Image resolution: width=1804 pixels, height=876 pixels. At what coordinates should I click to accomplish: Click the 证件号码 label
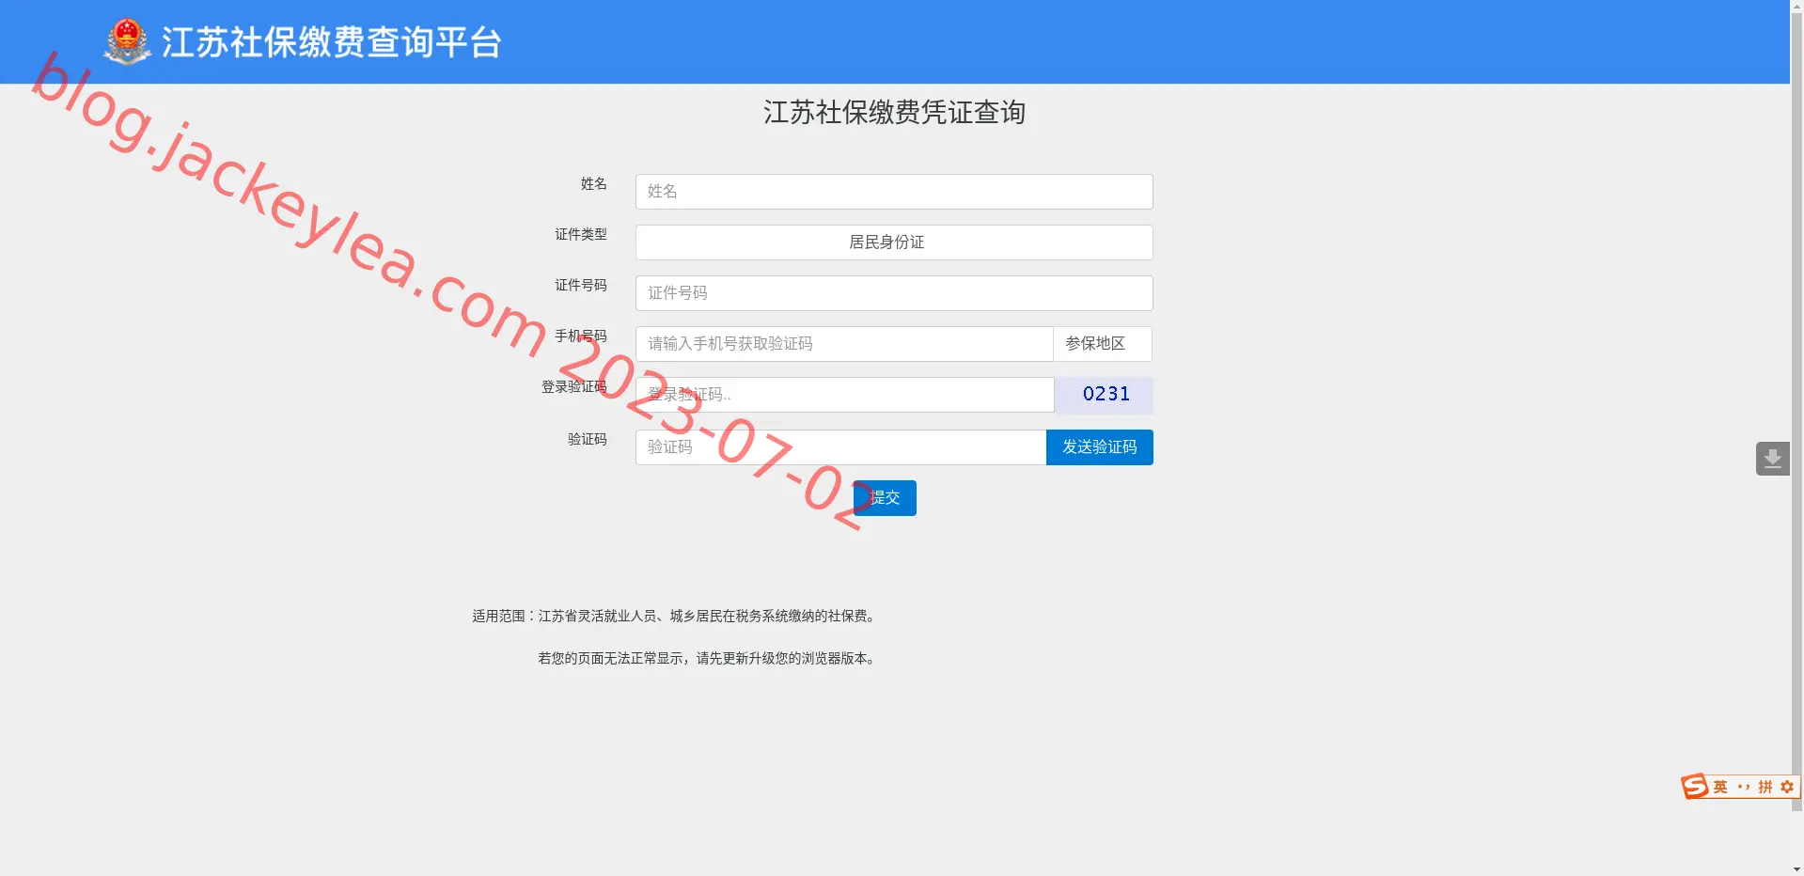[581, 285]
